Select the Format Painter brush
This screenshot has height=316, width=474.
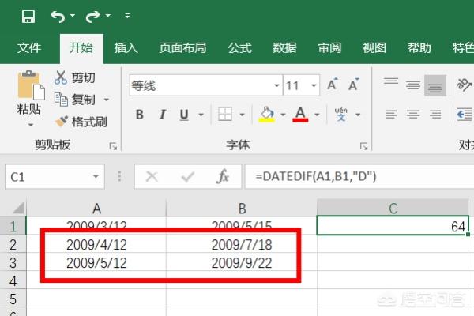click(62, 122)
